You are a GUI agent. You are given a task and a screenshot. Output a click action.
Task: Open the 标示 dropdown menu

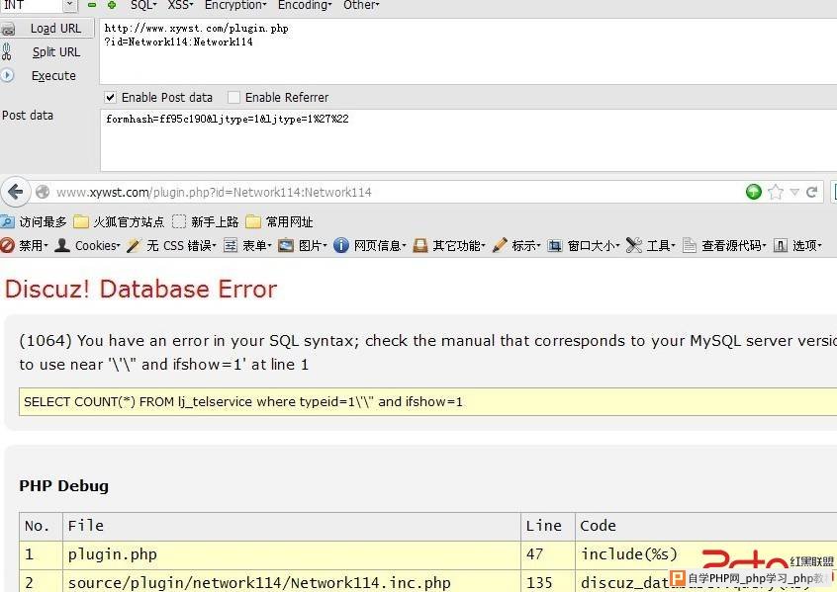[526, 245]
